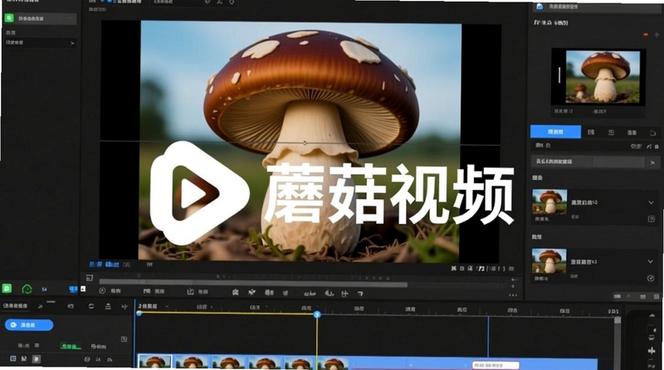Select the last tab icon in the right panel
The image size is (664, 370).
pyautogui.click(x=652, y=133)
